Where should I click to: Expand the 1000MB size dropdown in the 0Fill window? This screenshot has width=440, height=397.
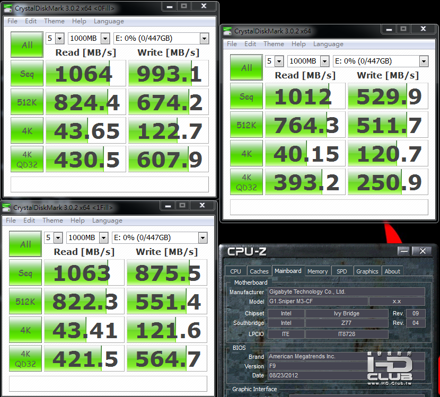(105, 39)
